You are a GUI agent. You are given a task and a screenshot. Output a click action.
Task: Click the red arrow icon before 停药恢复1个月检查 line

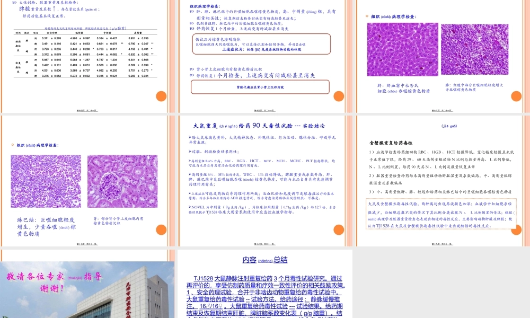(x=191, y=75)
